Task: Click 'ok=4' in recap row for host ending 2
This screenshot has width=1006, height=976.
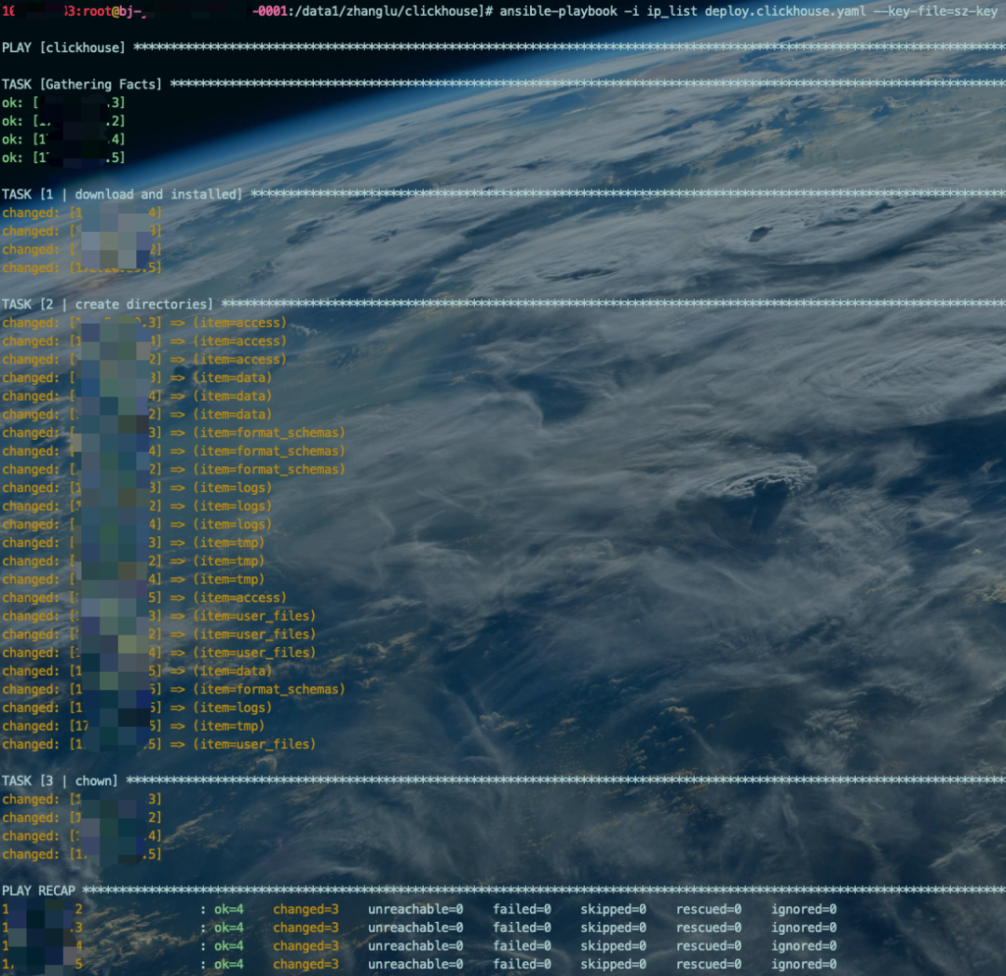Action: tap(229, 909)
